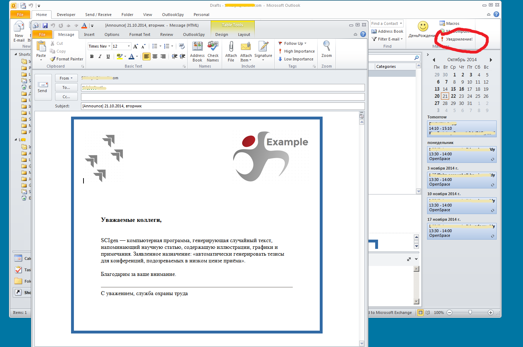Open Review tab in message window
Viewport: 523px width, 347px height.
167,34
